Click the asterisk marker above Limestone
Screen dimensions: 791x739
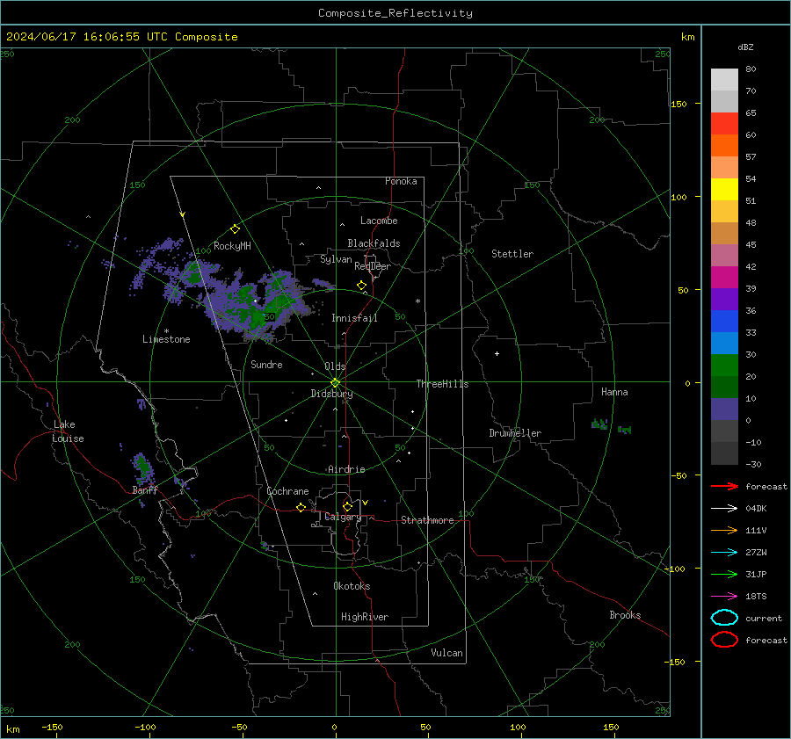(x=166, y=331)
